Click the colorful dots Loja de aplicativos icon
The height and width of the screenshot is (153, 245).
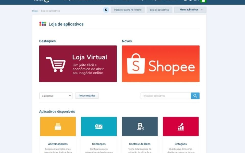tap(43, 24)
